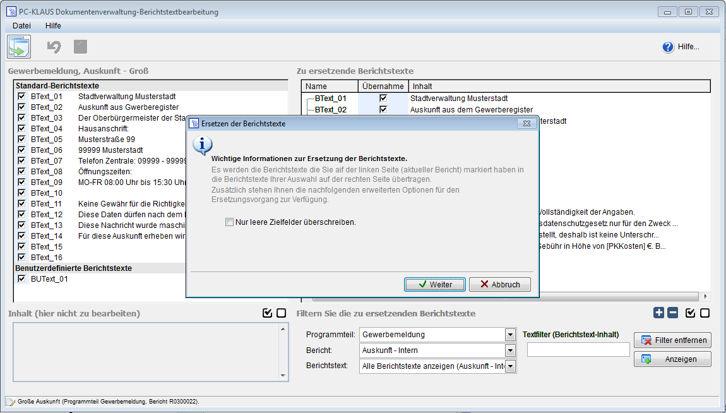Screen dimensions: 726x413
Task: Click the transfer report texts toolbar icon
Action: (x=19, y=47)
